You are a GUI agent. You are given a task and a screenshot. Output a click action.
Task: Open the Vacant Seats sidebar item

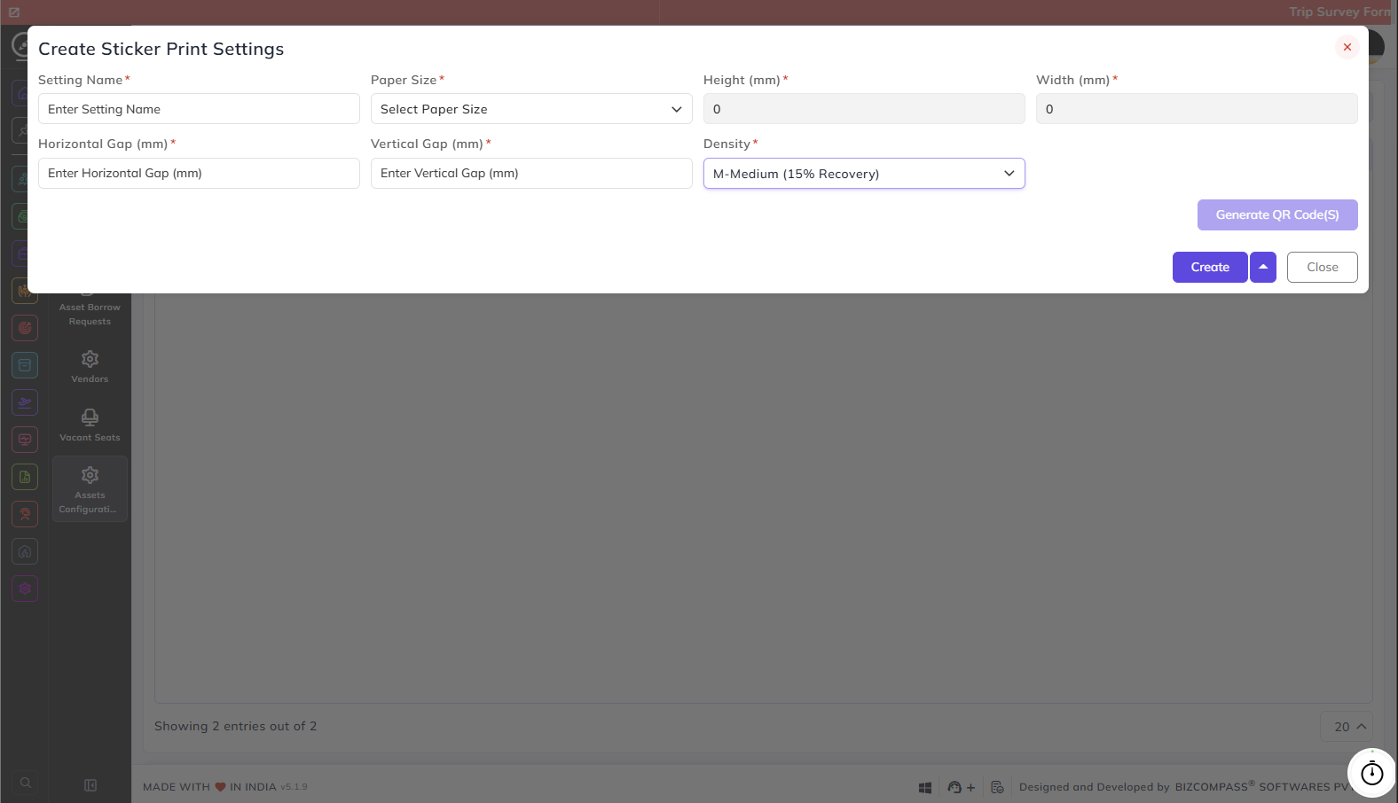pyautogui.click(x=90, y=425)
